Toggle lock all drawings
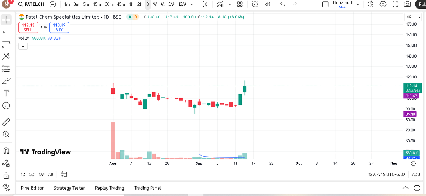Image resolution: width=426 pixels, height=196 pixels. (6, 175)
